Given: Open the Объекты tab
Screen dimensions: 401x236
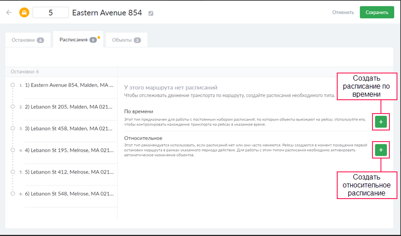Looking at the screenshot, I should 126,40.
